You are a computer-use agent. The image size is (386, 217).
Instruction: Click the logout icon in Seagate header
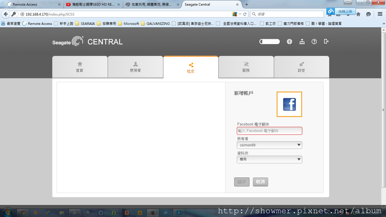326,41
